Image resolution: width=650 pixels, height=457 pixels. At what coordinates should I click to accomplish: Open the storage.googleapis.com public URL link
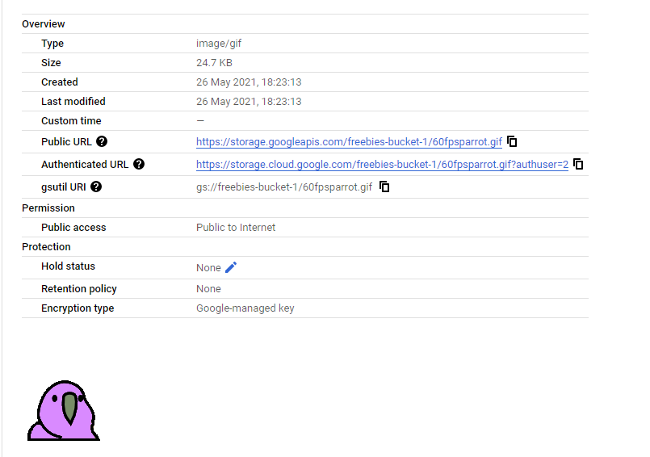point(349,142)
